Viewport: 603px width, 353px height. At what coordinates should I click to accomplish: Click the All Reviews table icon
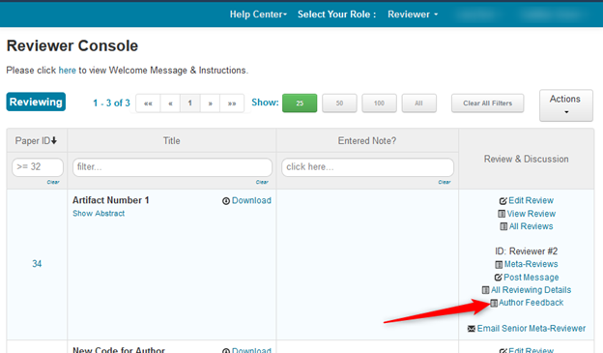503,226
